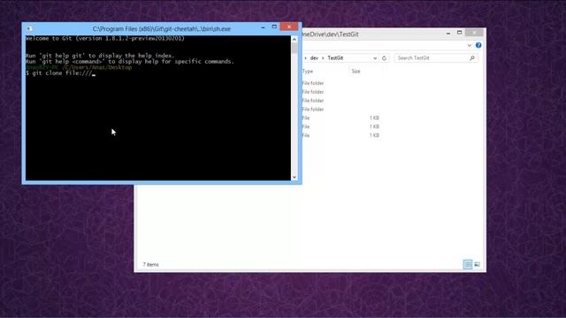
Task: Click the '7 items' status bar text
Action: (150, 265)
